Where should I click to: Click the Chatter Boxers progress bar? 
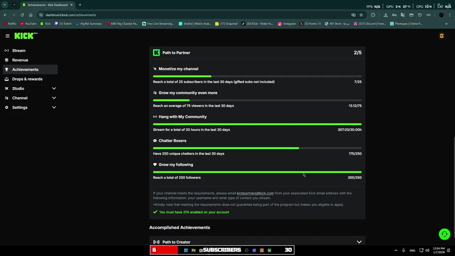[257, 148]
